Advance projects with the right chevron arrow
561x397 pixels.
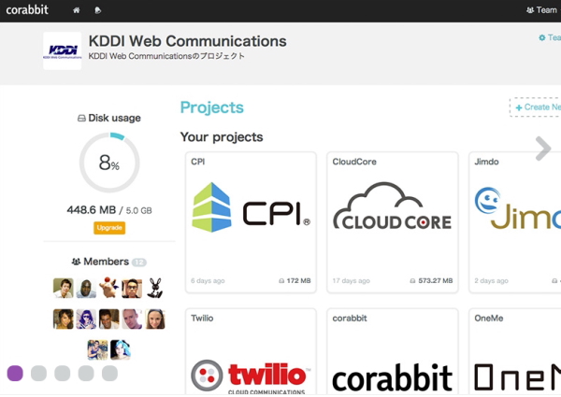pyautogui.click(x=543, y=148)
